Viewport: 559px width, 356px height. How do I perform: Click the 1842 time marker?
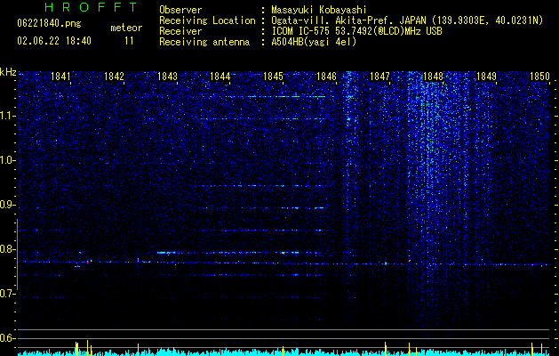[114, 77]
